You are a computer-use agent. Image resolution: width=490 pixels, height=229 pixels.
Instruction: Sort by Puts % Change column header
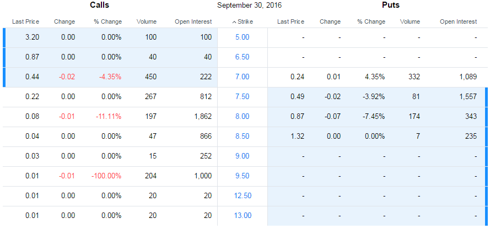point(371,22)
